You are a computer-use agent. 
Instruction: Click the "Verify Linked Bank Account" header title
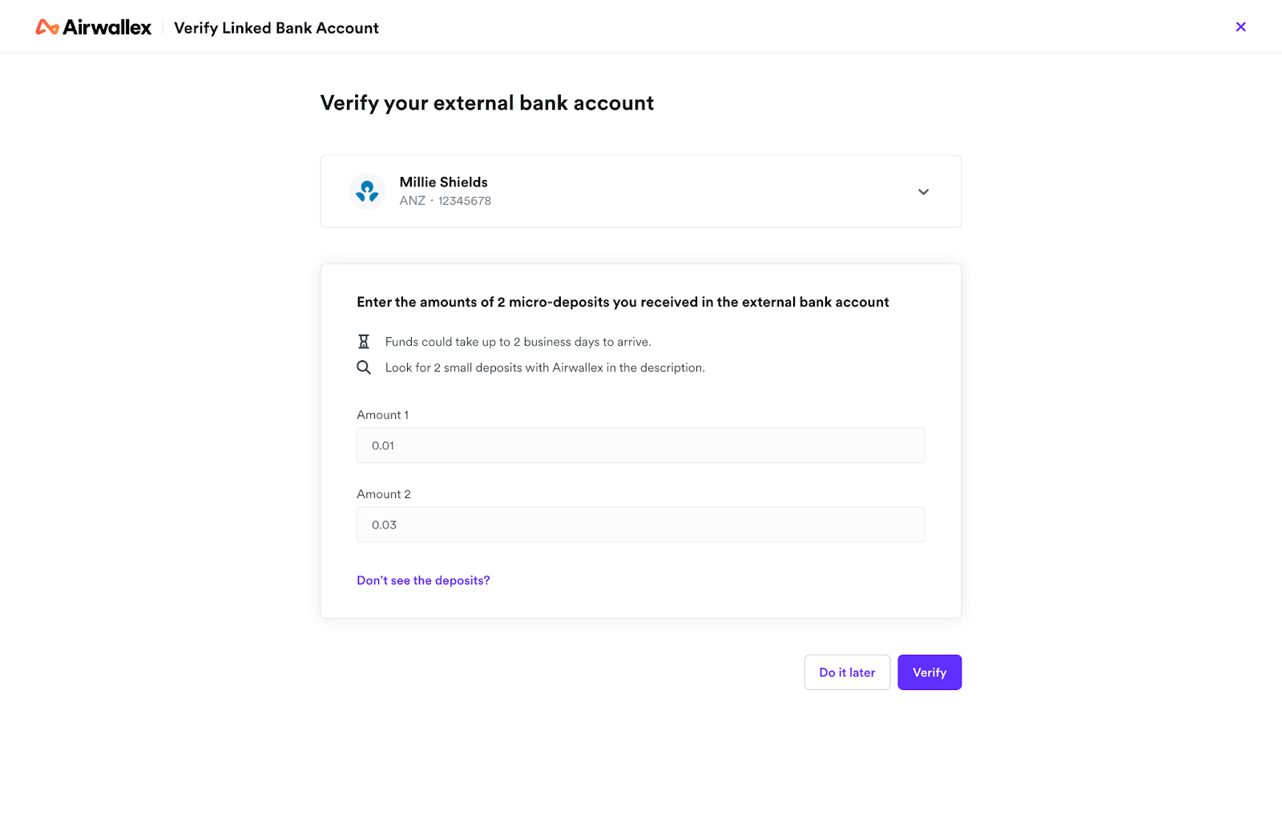276,28
